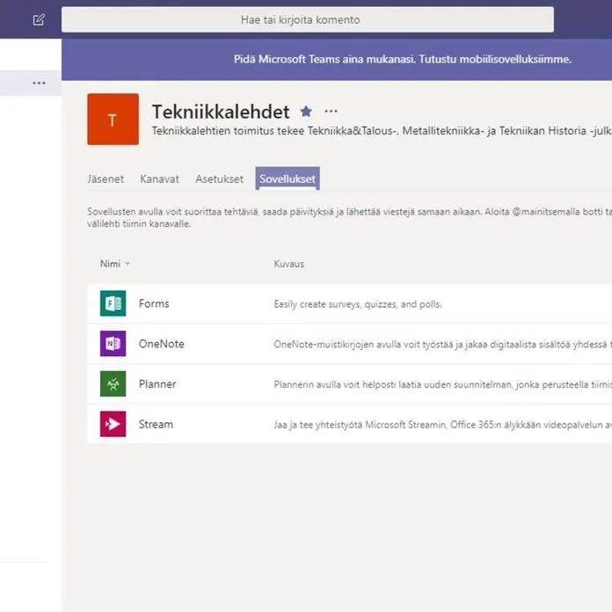Click the Kuvaus column header
This screenshot has width=612, height=612.
(288, 264)
